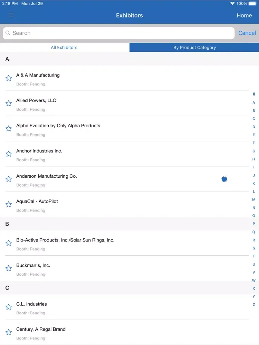Screen dimensions: 259x345
Task: Jump to letter Z in index
Action: pos(254,305)
